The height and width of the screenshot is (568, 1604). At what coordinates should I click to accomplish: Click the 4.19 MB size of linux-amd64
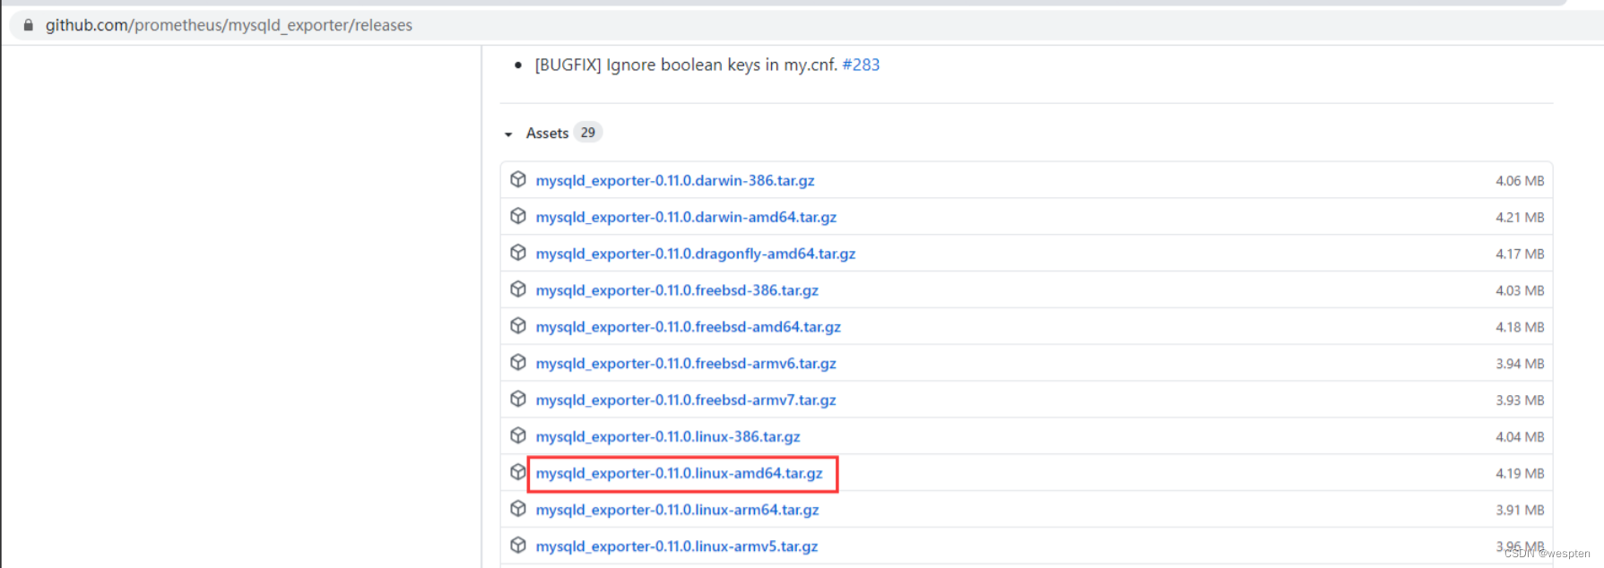point(1520,474)
